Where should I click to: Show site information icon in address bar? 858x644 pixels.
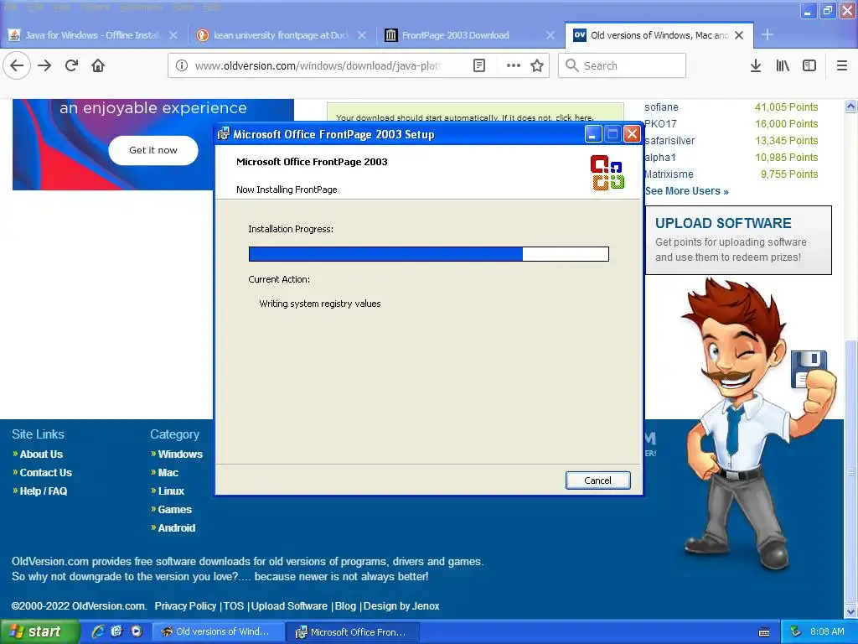182,65
